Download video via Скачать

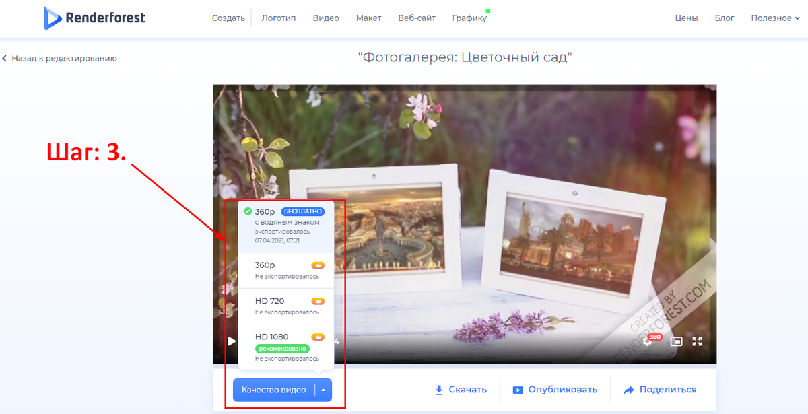461,390
